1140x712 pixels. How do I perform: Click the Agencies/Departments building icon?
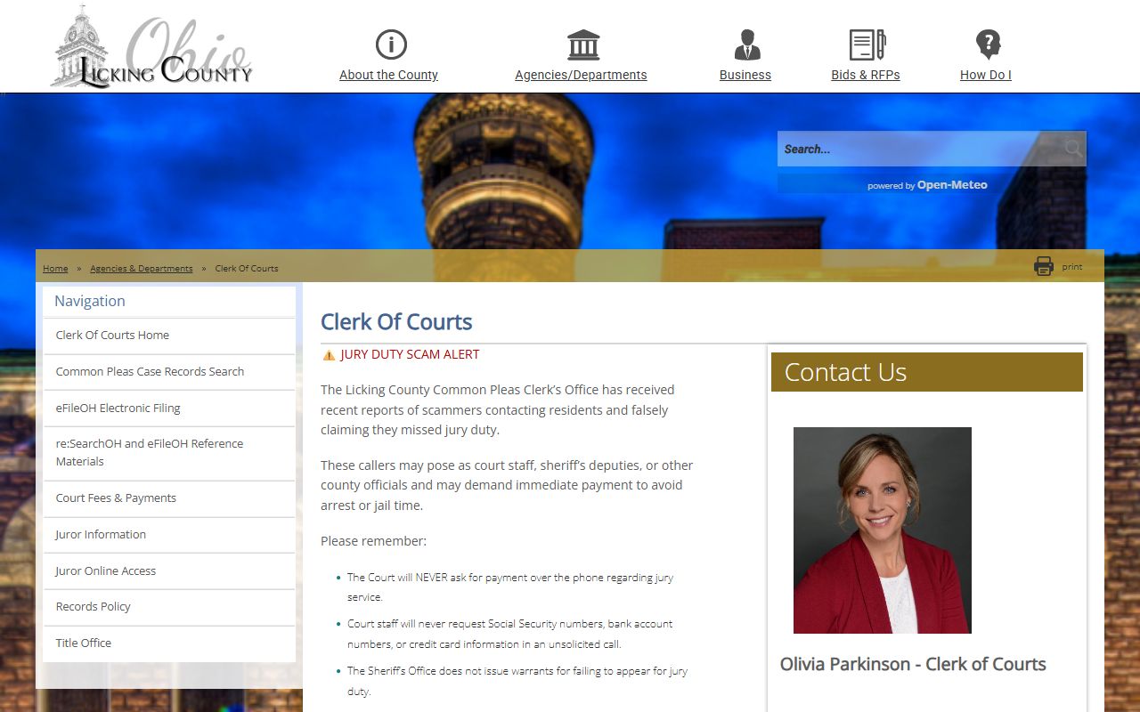[x=583, y=44]
